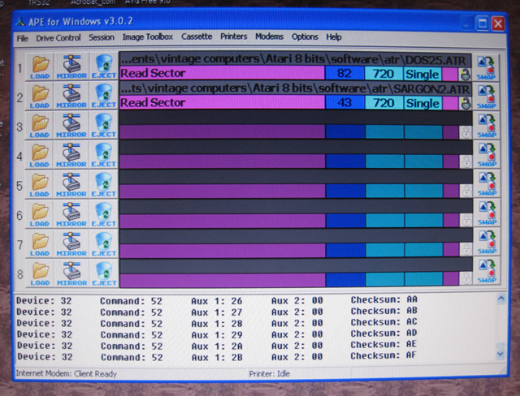Mirror drive 5
Image resolution: width=520 pixels, height=396 pixels.
point(71,185)
